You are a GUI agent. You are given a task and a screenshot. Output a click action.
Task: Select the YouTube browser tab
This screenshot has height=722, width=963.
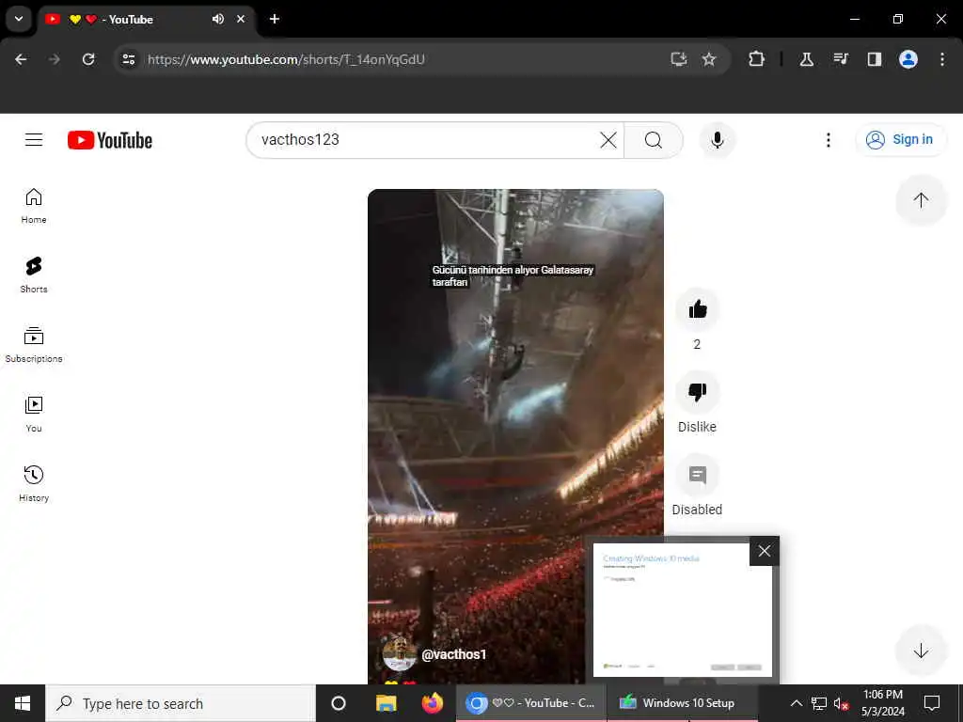[x=148, y=19]
